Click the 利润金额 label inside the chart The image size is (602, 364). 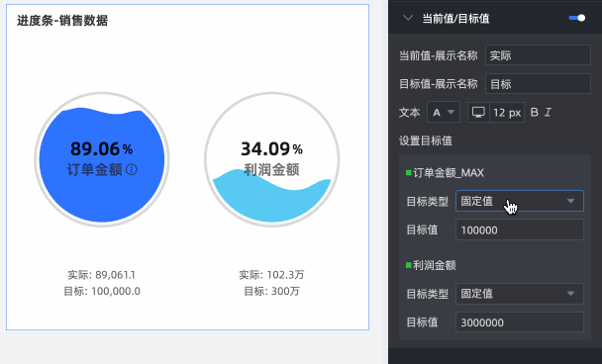(272, 169)
